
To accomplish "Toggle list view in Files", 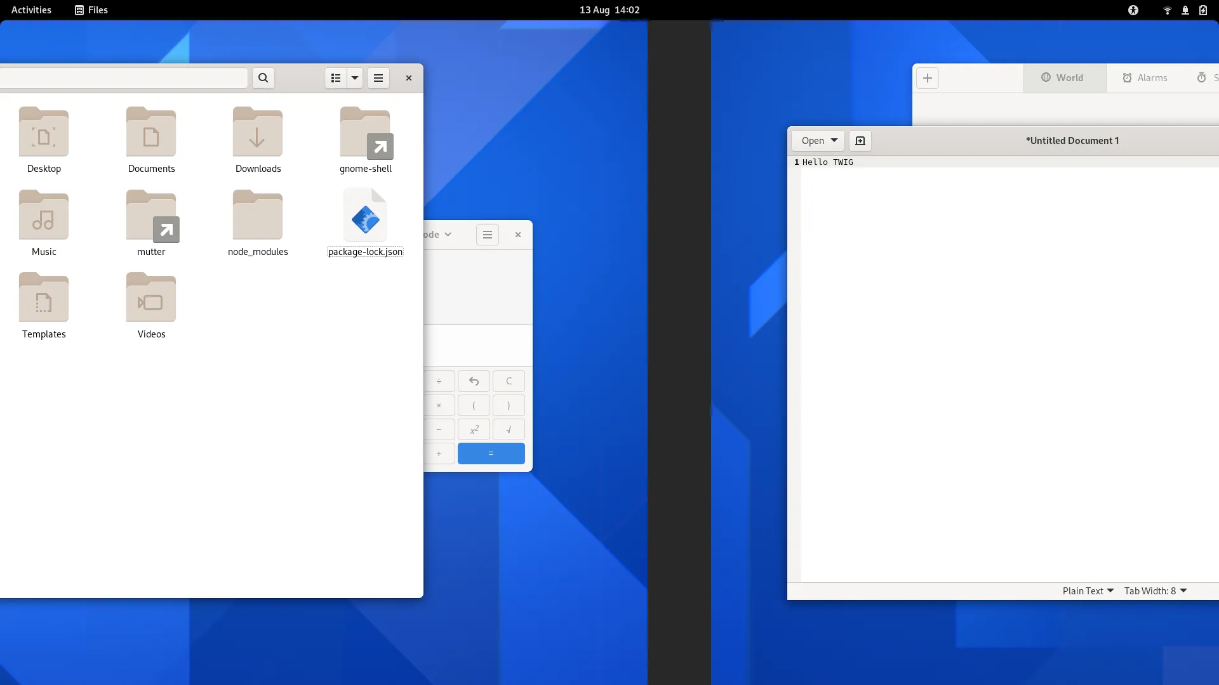I will pyautogui.click(x=336, y=78).
